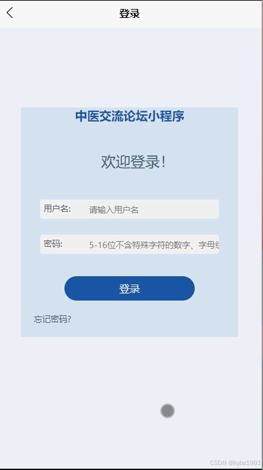Screen dimensions: 263x470
Task: Click gap between username and password fields
Action: coord(130,226)
